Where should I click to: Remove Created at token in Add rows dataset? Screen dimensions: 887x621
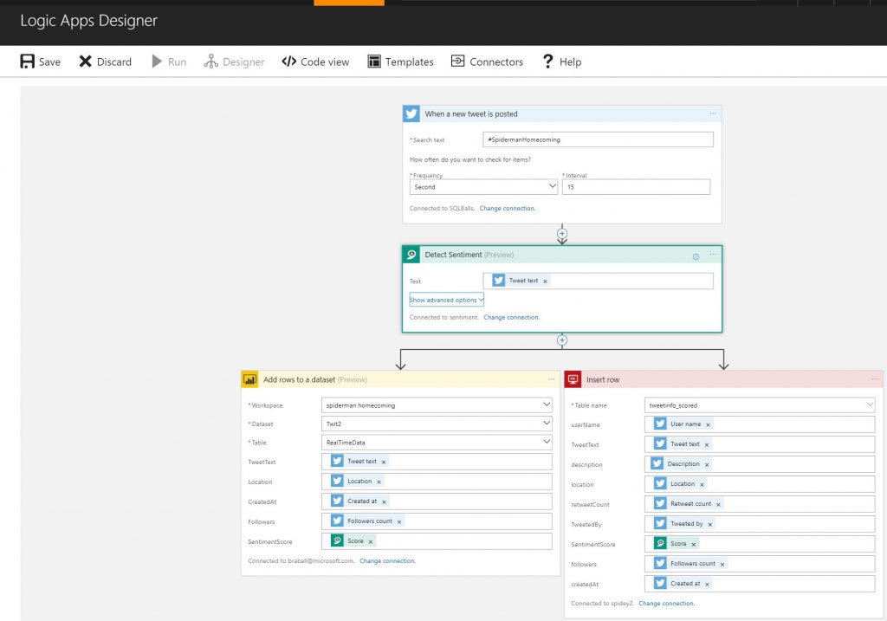384,501
